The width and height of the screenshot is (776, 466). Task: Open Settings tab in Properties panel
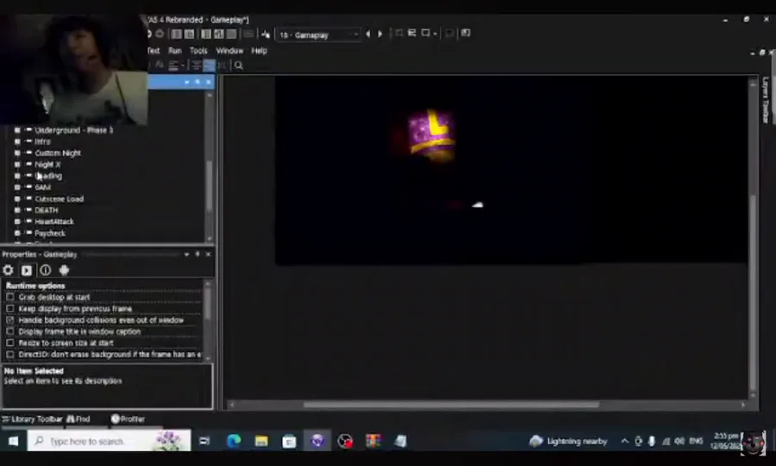(9, 270)
